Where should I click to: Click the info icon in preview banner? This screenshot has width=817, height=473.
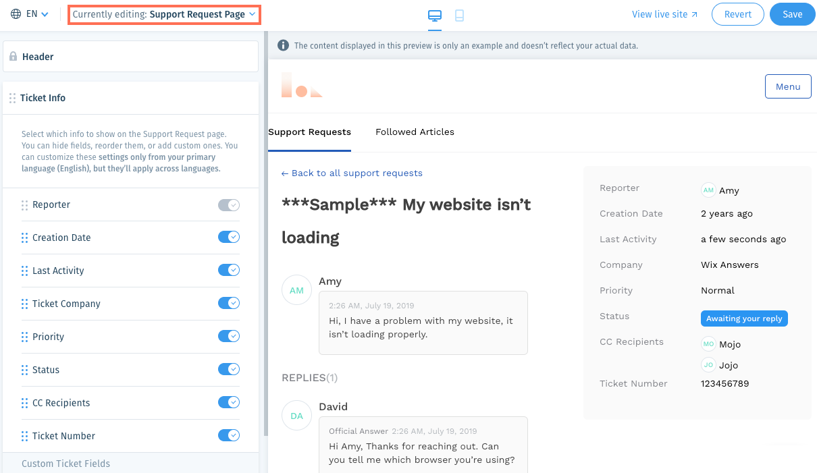[x=283, y=45]
